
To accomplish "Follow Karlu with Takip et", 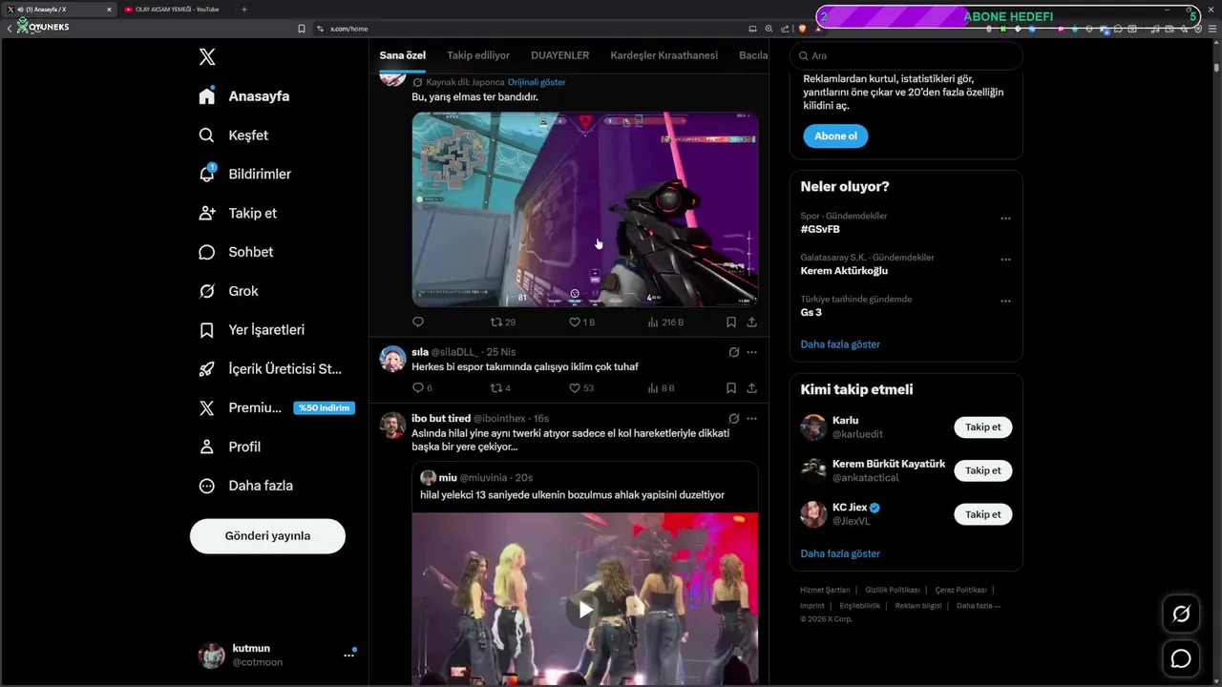I will coord(982,427).
